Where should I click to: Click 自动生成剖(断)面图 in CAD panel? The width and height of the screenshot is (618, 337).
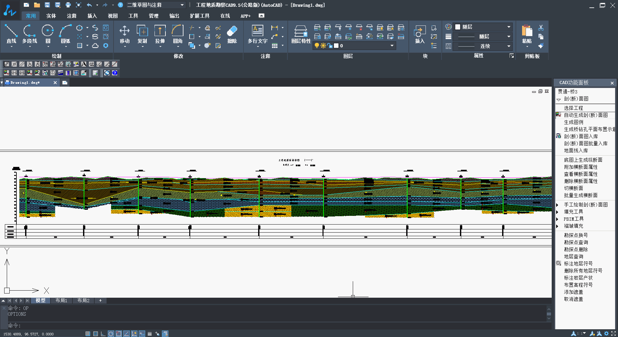click(585, 115)
